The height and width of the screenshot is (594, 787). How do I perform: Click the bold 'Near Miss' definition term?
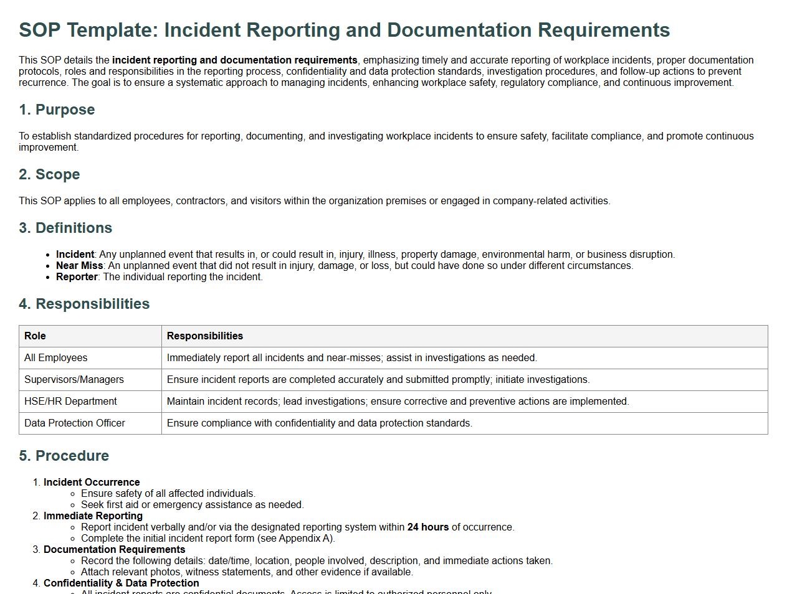coord(79,266)
